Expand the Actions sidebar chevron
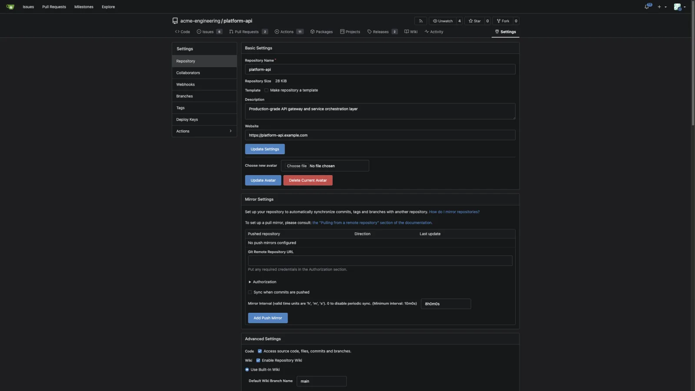The image size is (695, 391). (230, 131)
